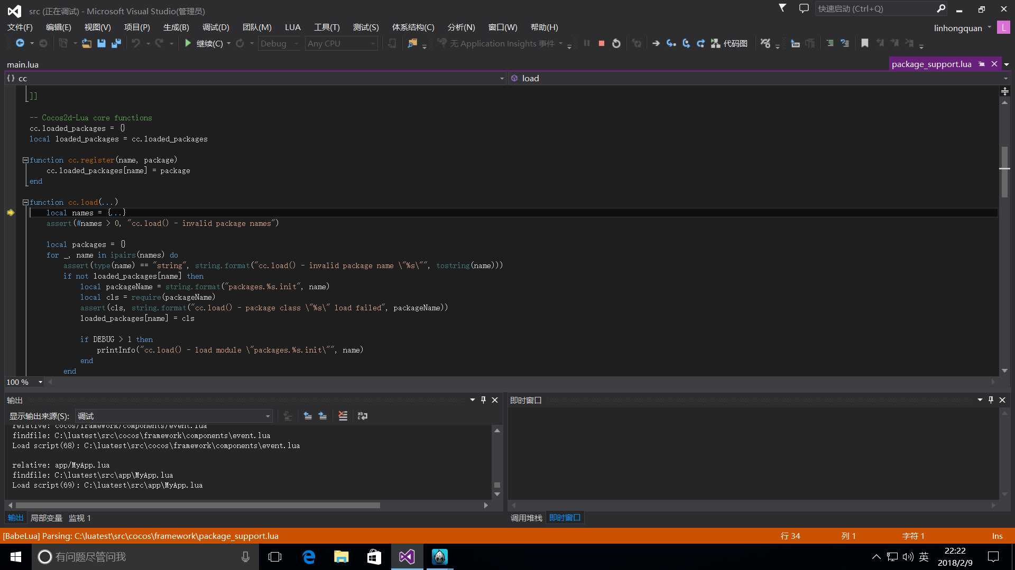Screen dimensions: 1015x570
Task: Open the 工具(T) Tools menu
Action: click(x=327, y=27)
